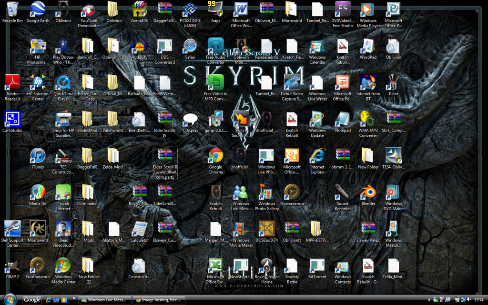Screen dimensions: 488x305
Task: Select the DOSBox 0.74 icon
Action: pyautogui.click(x=266, y=229)
